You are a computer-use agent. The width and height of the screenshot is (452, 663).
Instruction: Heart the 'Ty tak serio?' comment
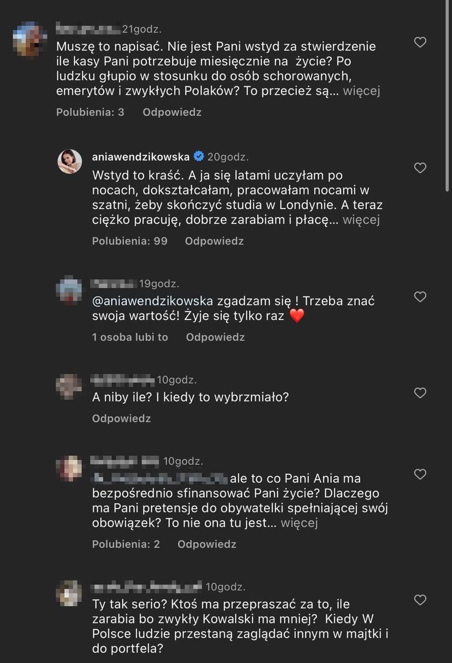coord(420,600)
